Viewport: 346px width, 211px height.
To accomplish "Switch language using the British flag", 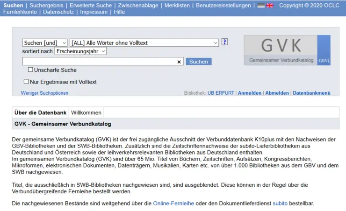I will click(270, 6).
